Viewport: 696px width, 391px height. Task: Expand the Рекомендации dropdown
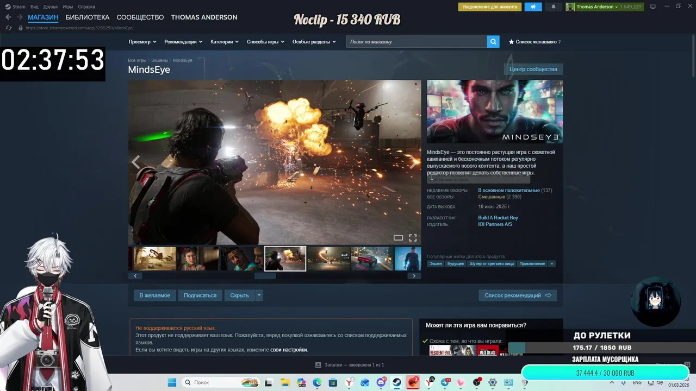(x=183, y=42)
